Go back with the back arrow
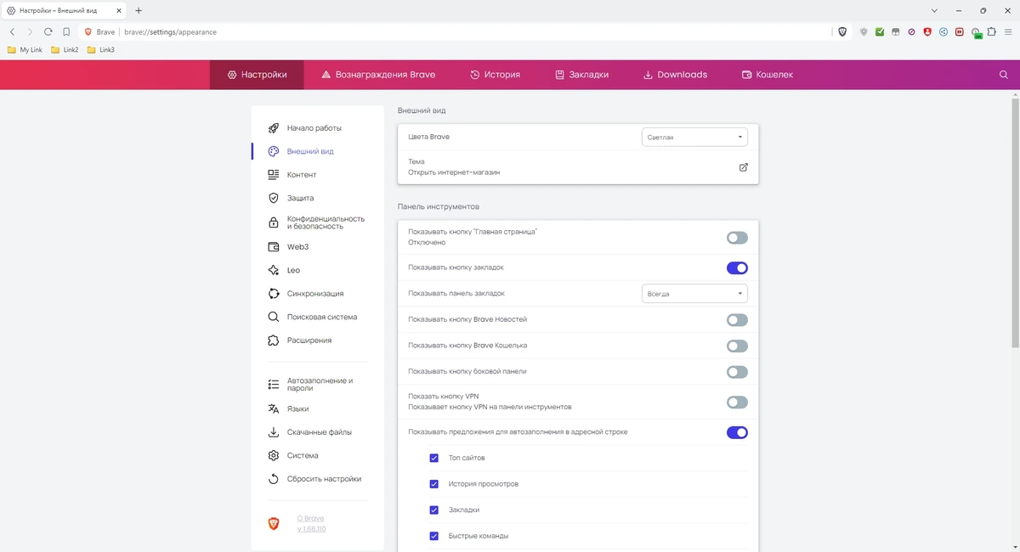 [13, 31]
